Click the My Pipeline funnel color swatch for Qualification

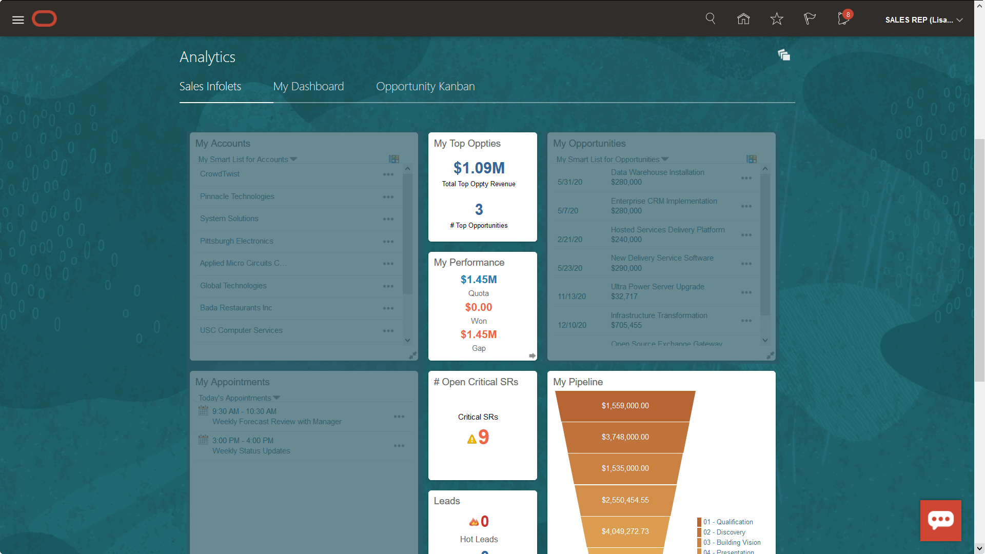(x=699, y=522)
